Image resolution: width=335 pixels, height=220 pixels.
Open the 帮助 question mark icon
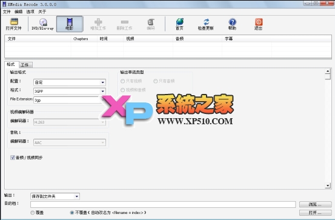click(232, 24)
